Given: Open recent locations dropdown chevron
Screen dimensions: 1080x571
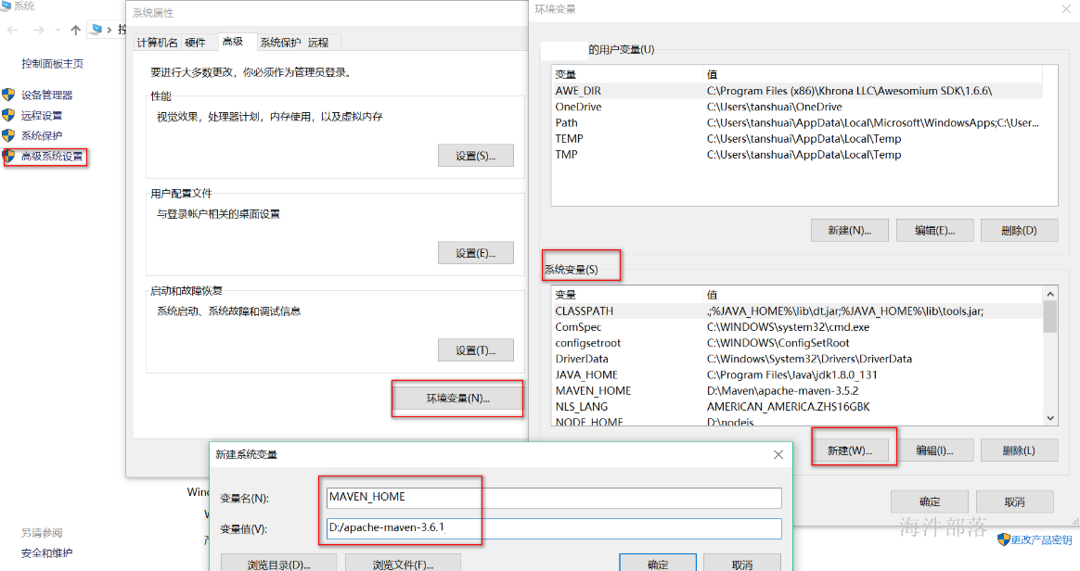Looking at the screenshot, I should pyautogui.click(x=58, y=30).
